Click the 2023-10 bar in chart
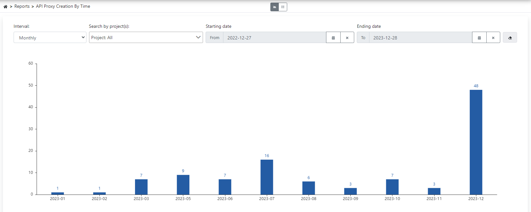Viewport: 531px width, 212px height. pos(392,187)
